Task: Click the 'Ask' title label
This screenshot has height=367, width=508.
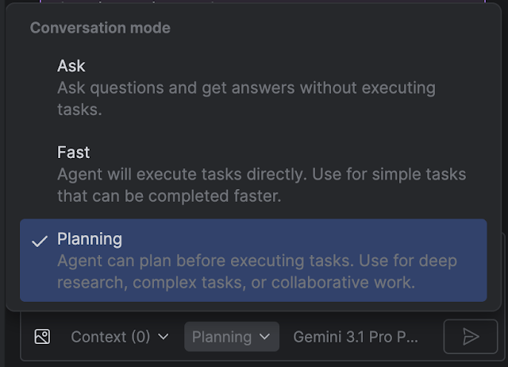Action: click(71, 66)
